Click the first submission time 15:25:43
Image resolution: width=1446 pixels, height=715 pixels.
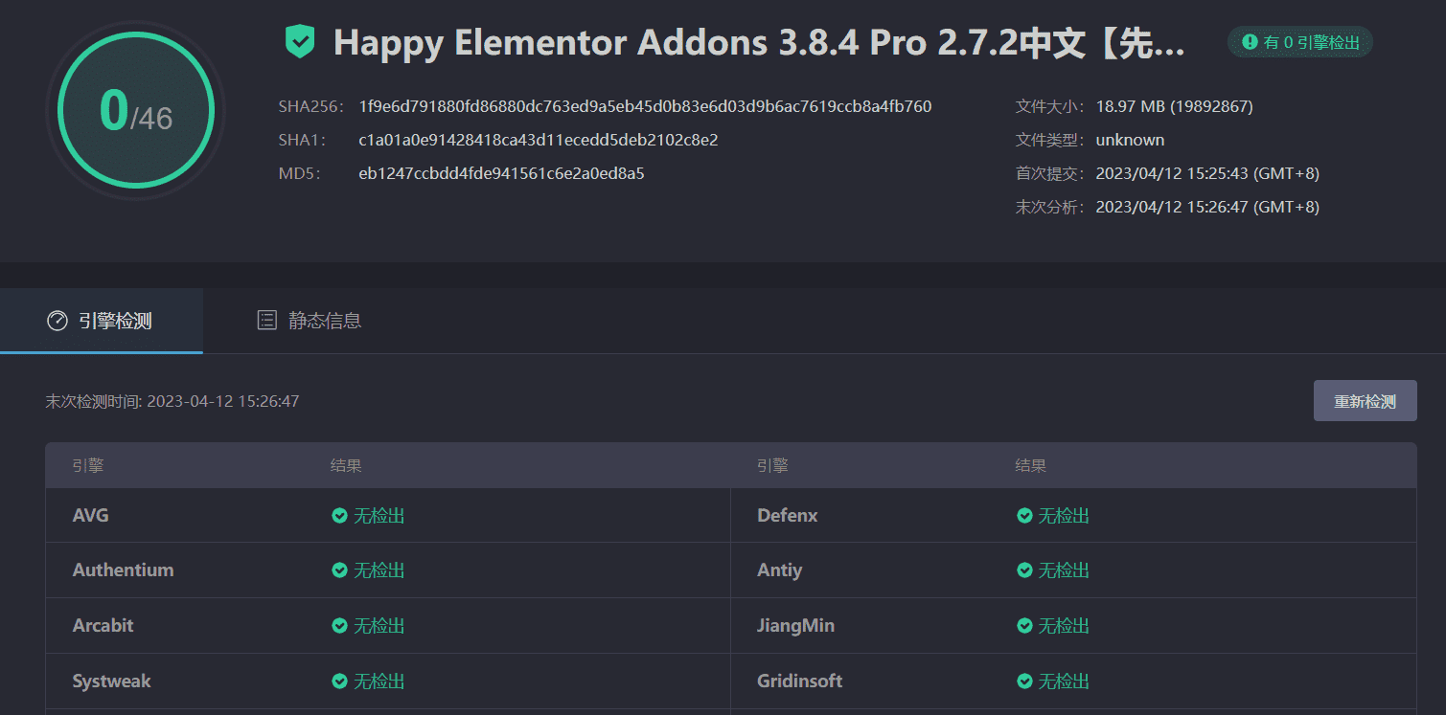(x=1208, y=173)
